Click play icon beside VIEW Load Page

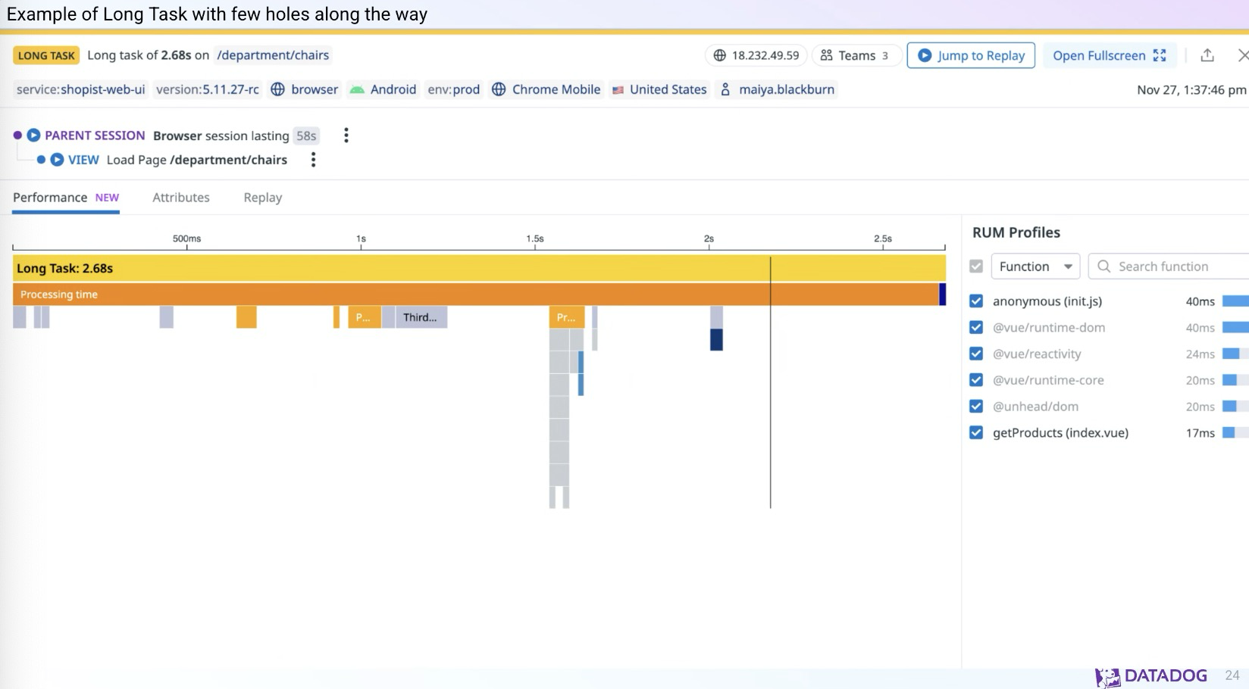(57, 160)
